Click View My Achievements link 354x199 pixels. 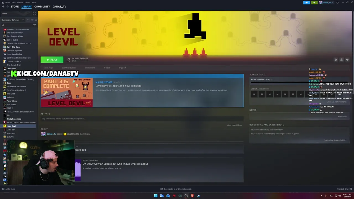(x=337, y=102)
